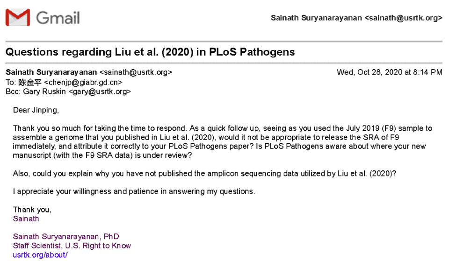Click 'Staff Scientist, U.S. Right to Know' signature

tap(72, 246)
